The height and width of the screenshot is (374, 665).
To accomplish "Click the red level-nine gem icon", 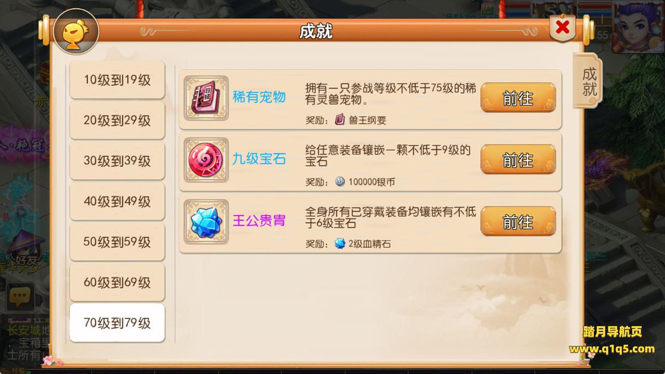I will (x=206, y=160).
